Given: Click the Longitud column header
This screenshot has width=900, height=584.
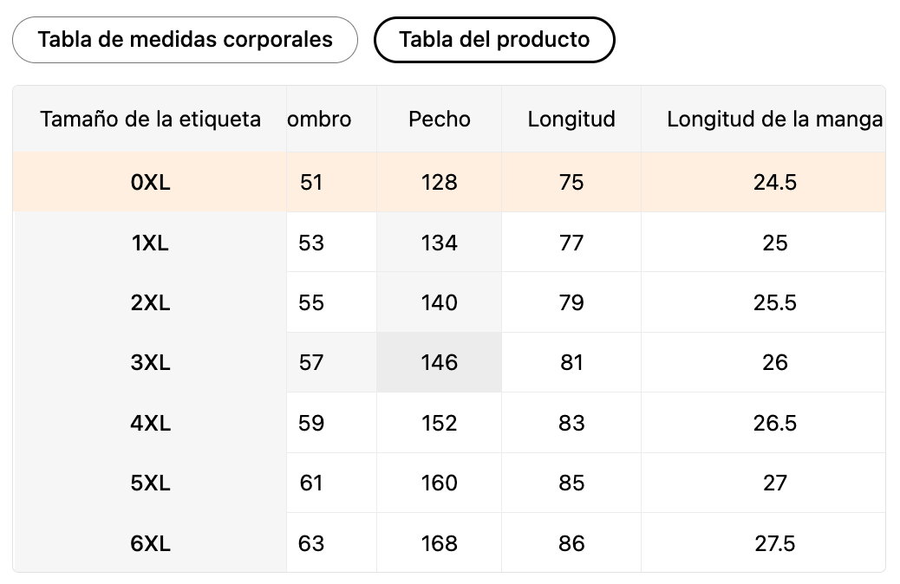Looking at the screenshot, I should click(x=571, y=120).
